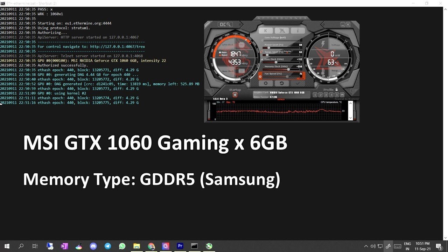
Task: Click the Authorized successfully console line
Action: [63, 65]
